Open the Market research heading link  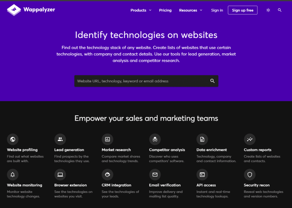116,150
